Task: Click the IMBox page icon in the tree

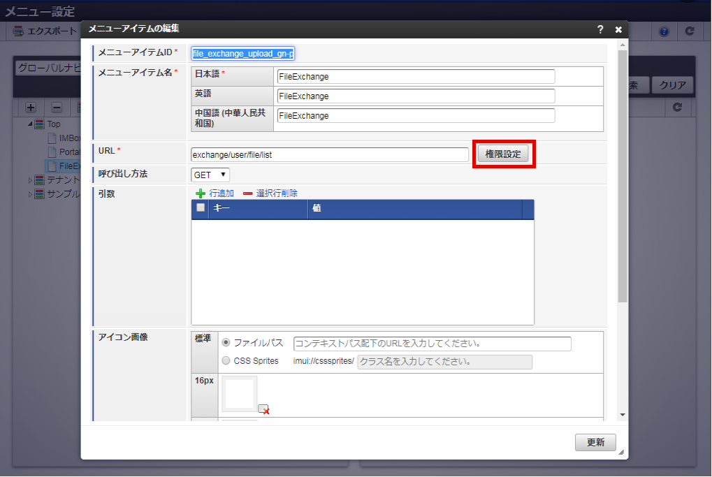Action: (x=52, y=138)
